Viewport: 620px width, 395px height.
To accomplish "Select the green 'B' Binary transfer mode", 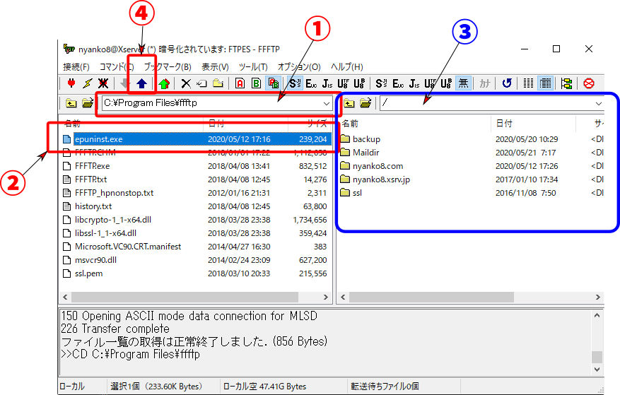I will click(x=256, y=83).
